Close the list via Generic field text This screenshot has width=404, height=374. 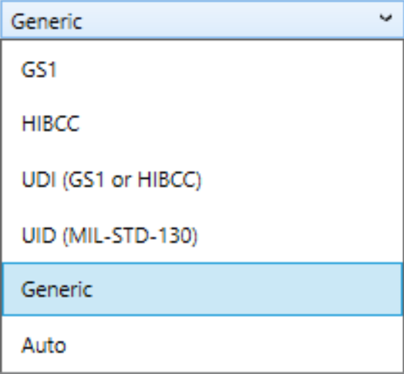(x=46, y=22)
